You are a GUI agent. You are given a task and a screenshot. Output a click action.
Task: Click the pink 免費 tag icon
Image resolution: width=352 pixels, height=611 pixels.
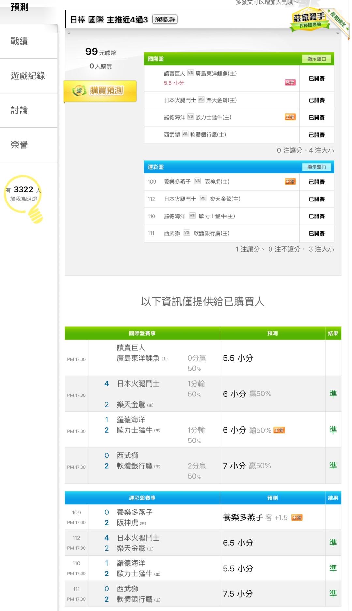click(x=290, y=82)
